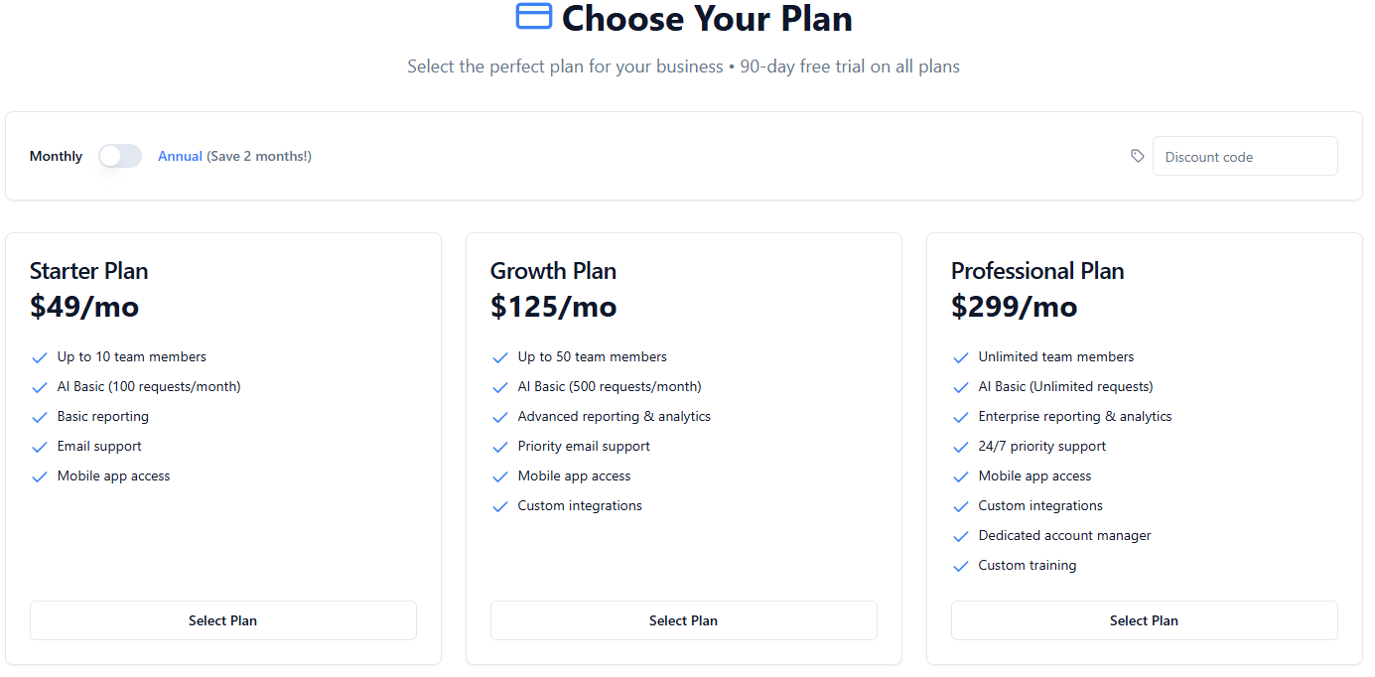The width and height of the screenshot is (1375, 677).
Task: Click checkmark next to Dedicated account manager
Action: 960,536
